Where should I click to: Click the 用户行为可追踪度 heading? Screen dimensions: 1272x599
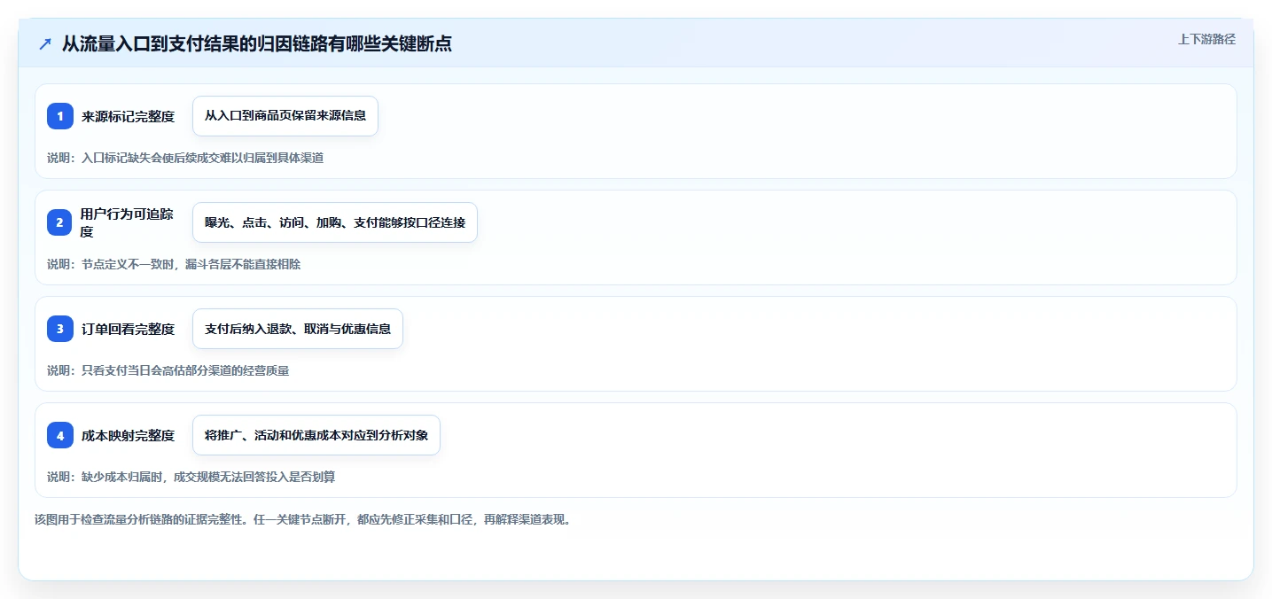click(x=128, y=222)
